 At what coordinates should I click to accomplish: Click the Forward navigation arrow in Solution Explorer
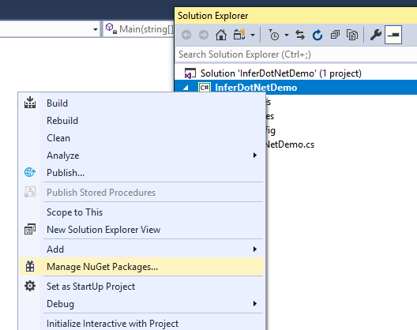pyautogui.click(x=204, y=35)
